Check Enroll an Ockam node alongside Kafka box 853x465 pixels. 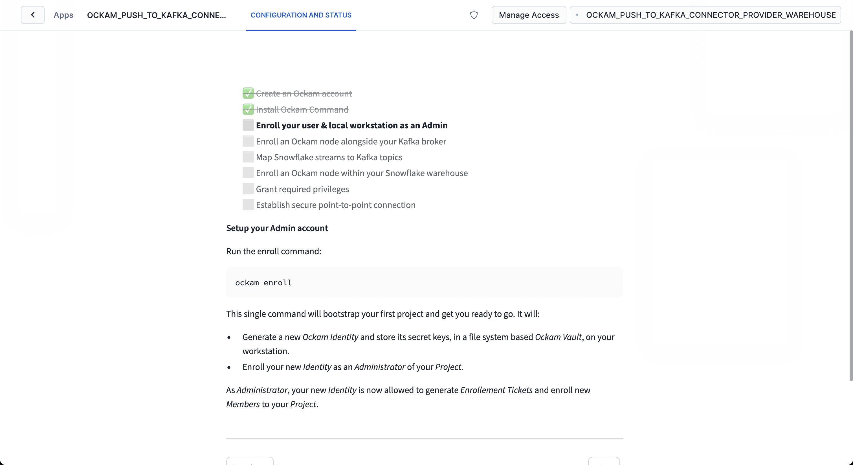pos(248,141)
